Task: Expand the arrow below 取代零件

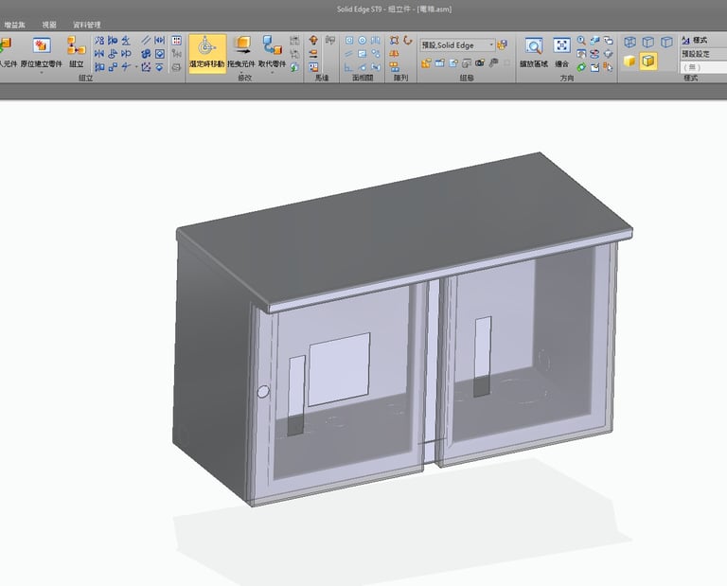Action: [273, 72]
